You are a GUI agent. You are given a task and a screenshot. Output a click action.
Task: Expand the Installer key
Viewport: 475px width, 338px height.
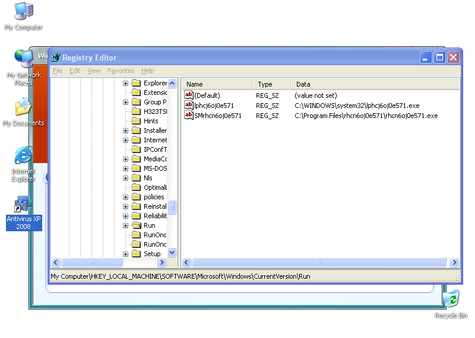[x=125, y=130]
